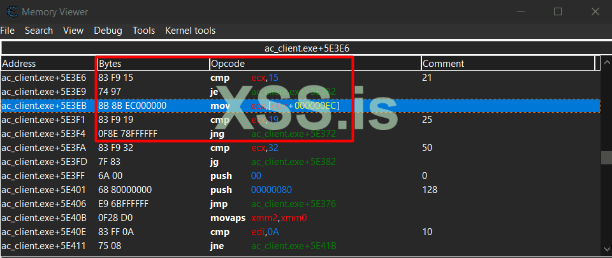
Task: Select the row at ac_client.exe+5E3E9
Action: pyautogui.click(x=300, y=92)
